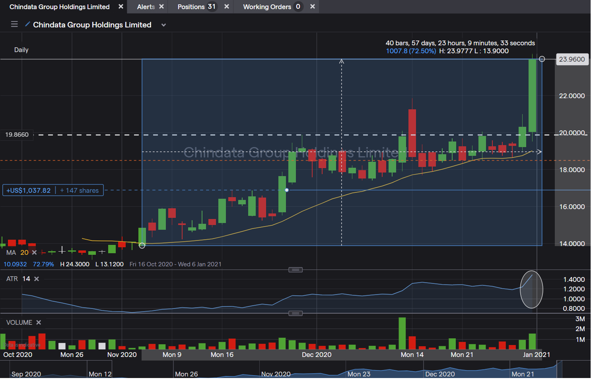Switch to the Alerts tab

click(146, 7)
